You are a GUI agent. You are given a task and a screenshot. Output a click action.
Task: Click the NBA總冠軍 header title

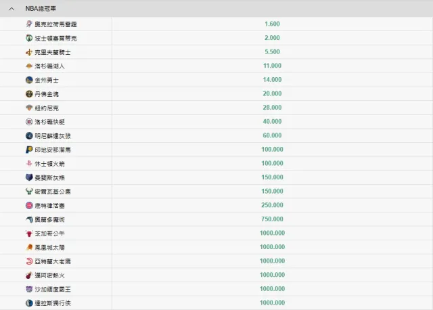click(x=41, y=9)
